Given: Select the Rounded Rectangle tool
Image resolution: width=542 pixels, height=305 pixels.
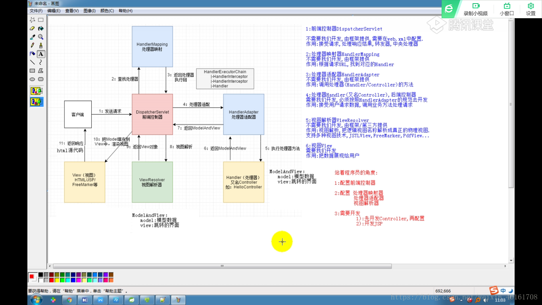Looking at the screenshot, I should (x=41, y=79).
